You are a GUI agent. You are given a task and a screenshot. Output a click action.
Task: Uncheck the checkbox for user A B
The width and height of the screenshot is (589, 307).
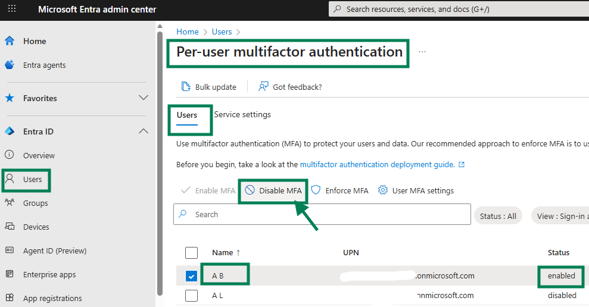point(191,276)
